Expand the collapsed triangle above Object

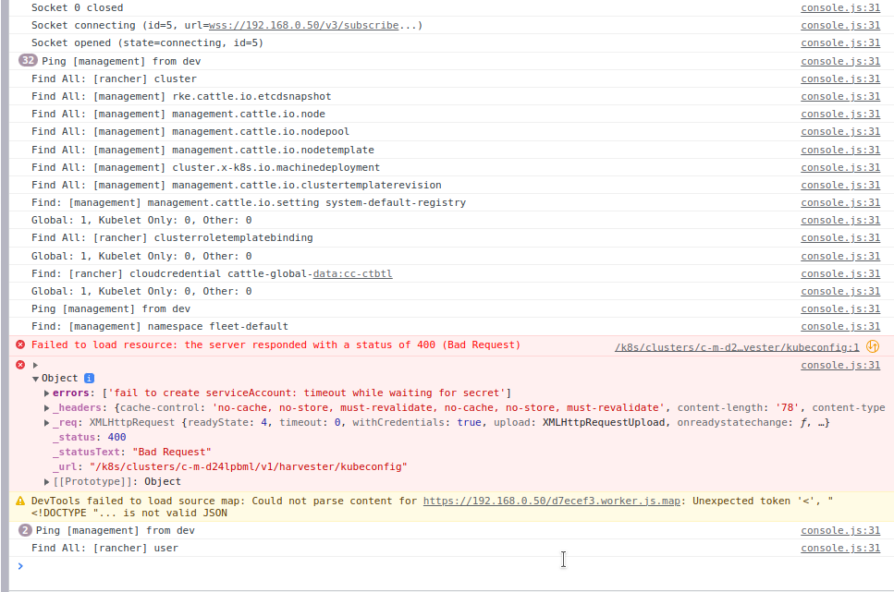click(34, 364)
